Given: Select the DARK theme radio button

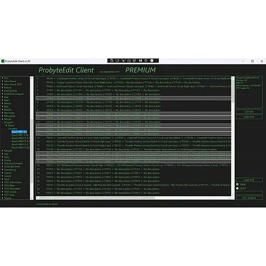Looking at the screenshot, I should point(237,185).
